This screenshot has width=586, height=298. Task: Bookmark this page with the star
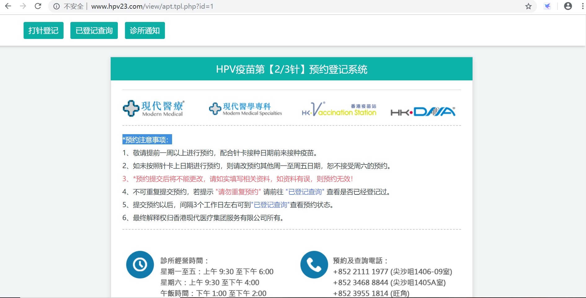528,6
